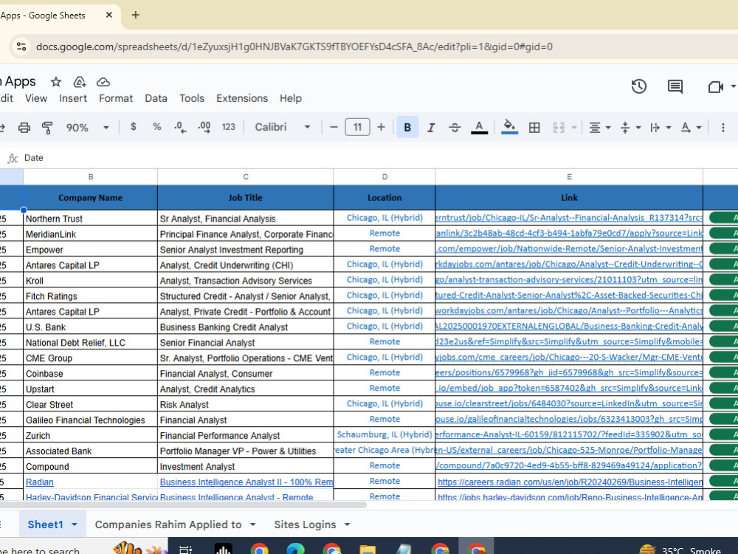Open the careers.radian.com job URL
This screenshot has height=554, width=738.
point(570,482)
